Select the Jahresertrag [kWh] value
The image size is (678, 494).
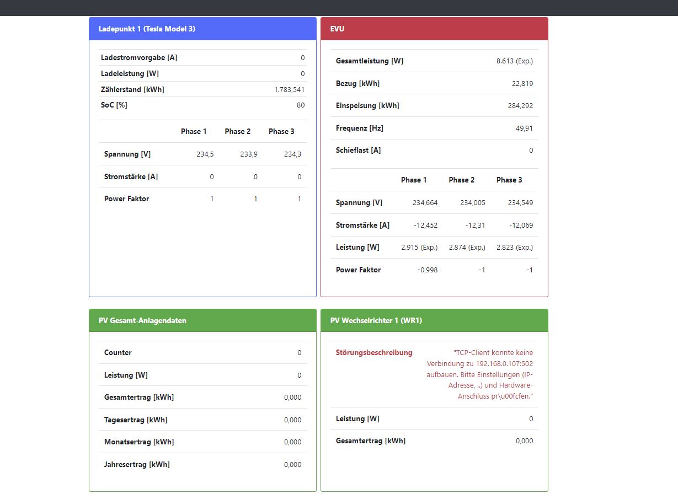click(293, 465)
